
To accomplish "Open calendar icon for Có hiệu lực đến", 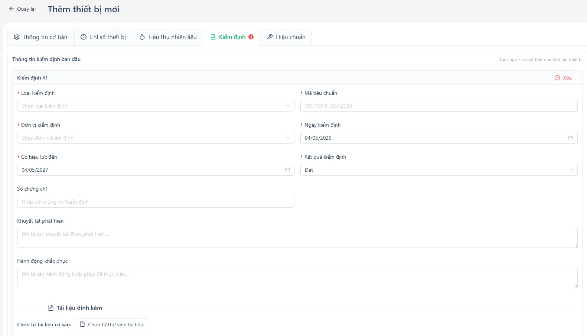I will click(x=287, y=170).
